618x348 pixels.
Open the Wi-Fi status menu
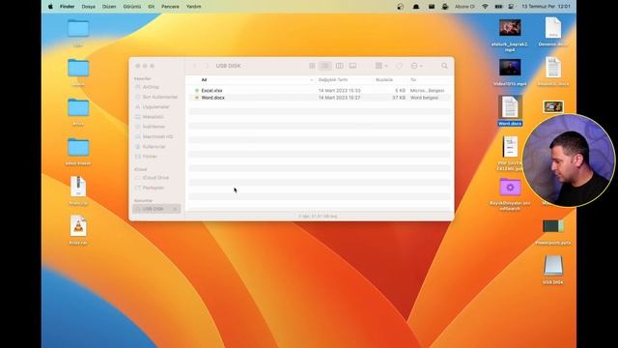tap(485, 7)
